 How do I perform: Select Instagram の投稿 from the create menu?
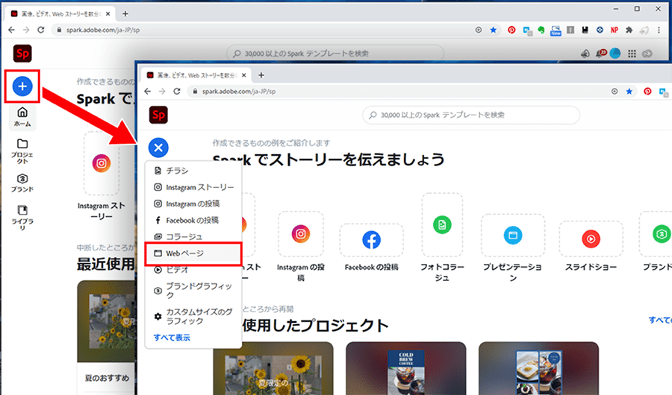pos(193,203)
